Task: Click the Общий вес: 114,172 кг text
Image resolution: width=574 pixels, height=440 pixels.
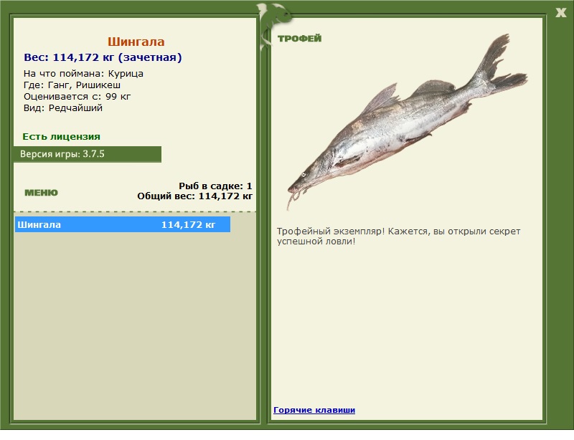Action: [x=194, y=196]
